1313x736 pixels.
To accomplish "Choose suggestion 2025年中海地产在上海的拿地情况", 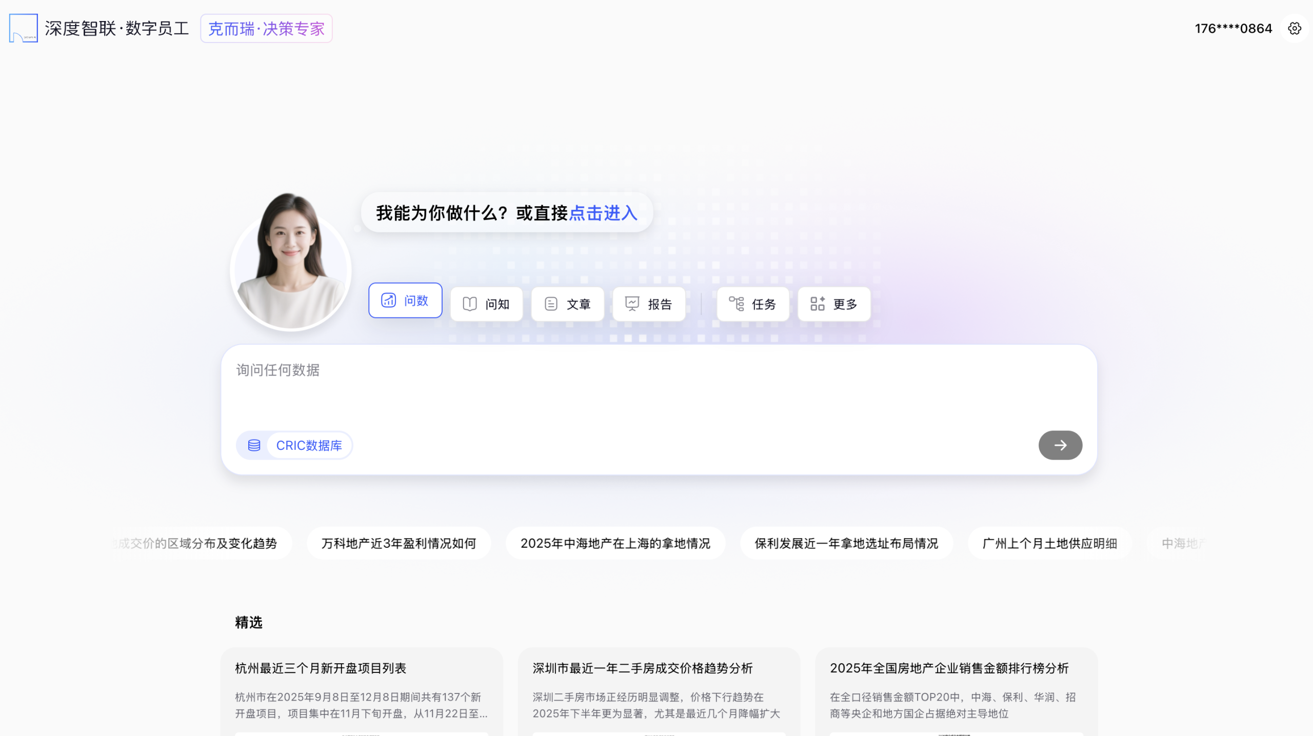I will click(x=615, y=543).
